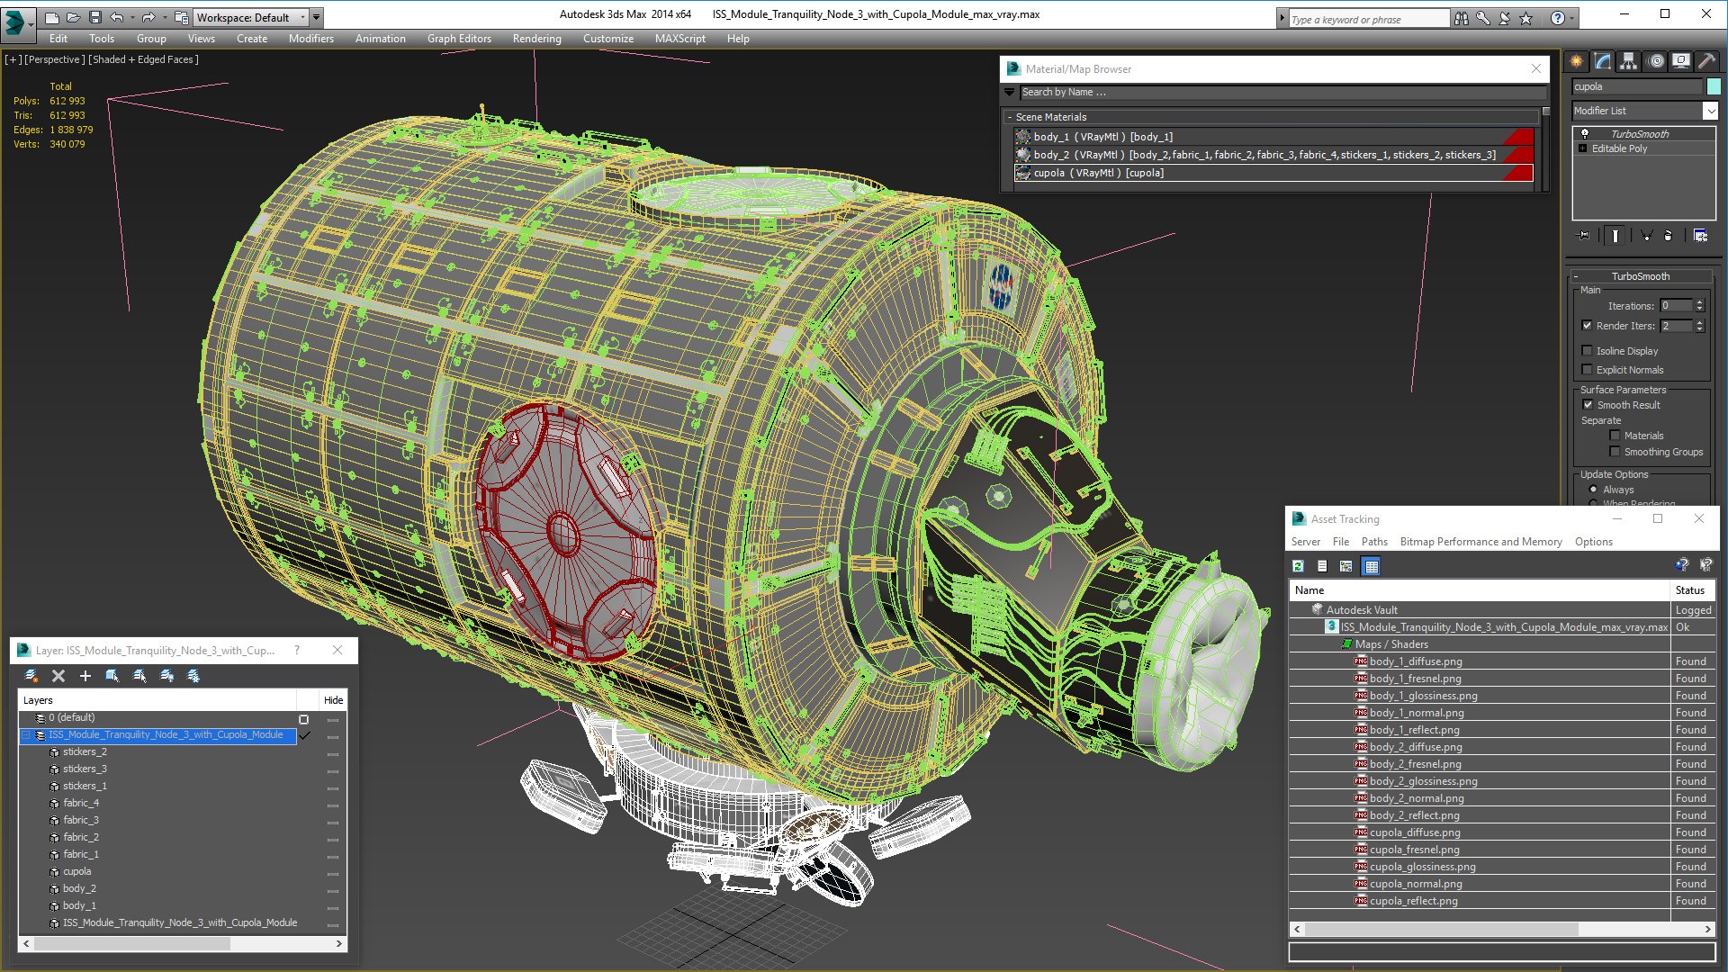Open the Rendering menu
1728x972 pixels.
(536, 39)
